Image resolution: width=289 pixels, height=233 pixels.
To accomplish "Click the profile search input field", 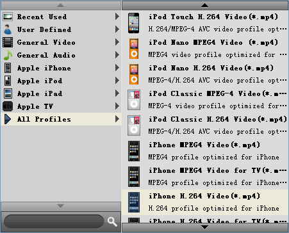I will [x=54, y=221].
